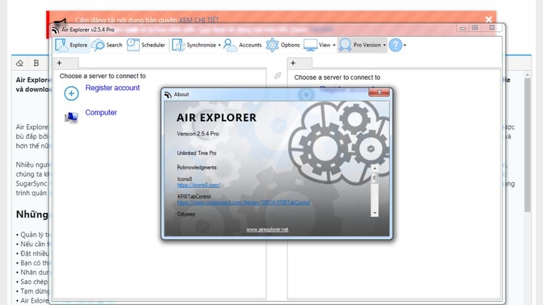Click the Odyssey acknowledgment entry

186,214
